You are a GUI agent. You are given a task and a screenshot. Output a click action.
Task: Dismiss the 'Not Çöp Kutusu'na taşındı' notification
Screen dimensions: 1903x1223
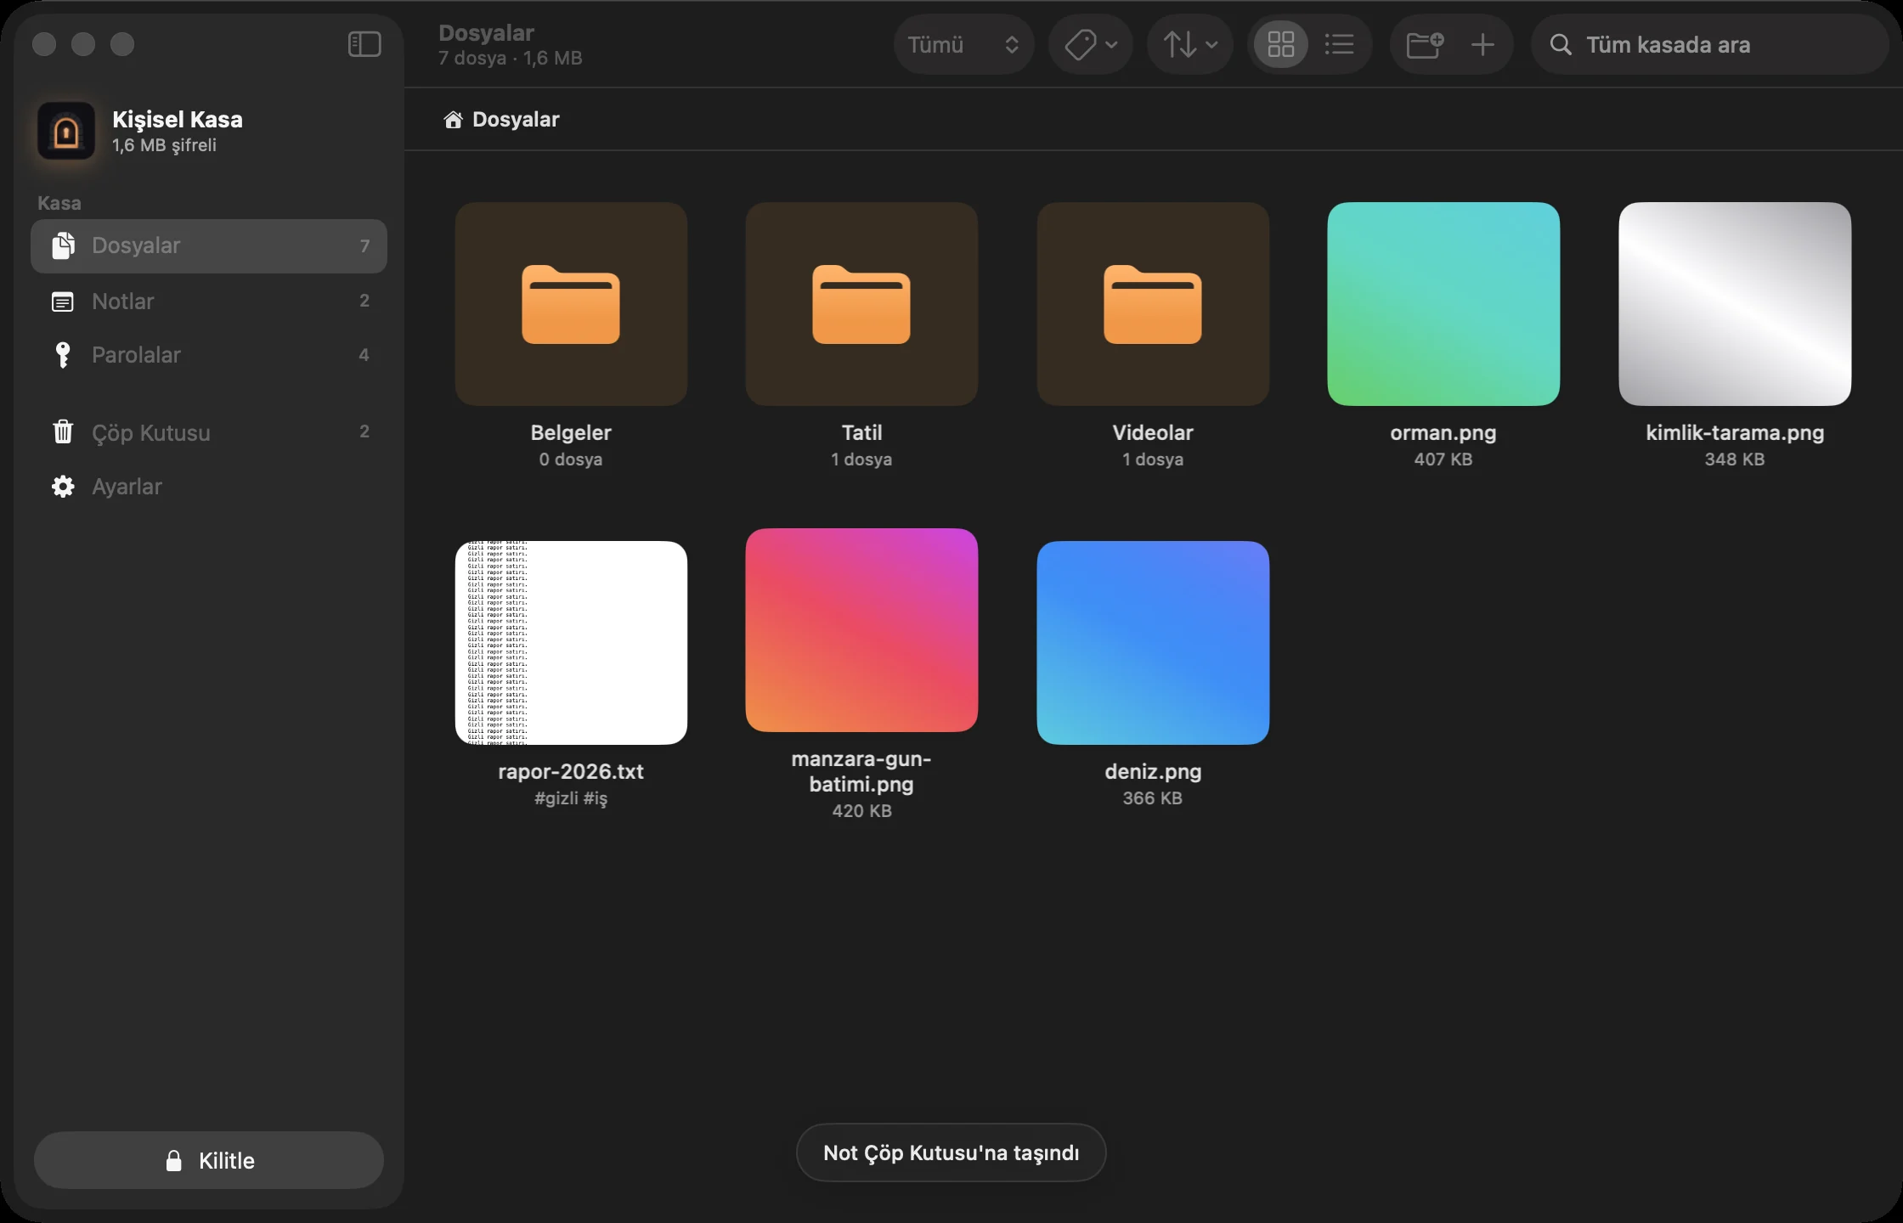coord(951,1153)
